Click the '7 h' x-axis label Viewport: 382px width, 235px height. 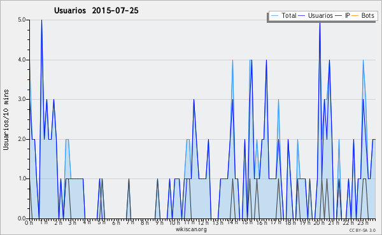coord(131,222)
